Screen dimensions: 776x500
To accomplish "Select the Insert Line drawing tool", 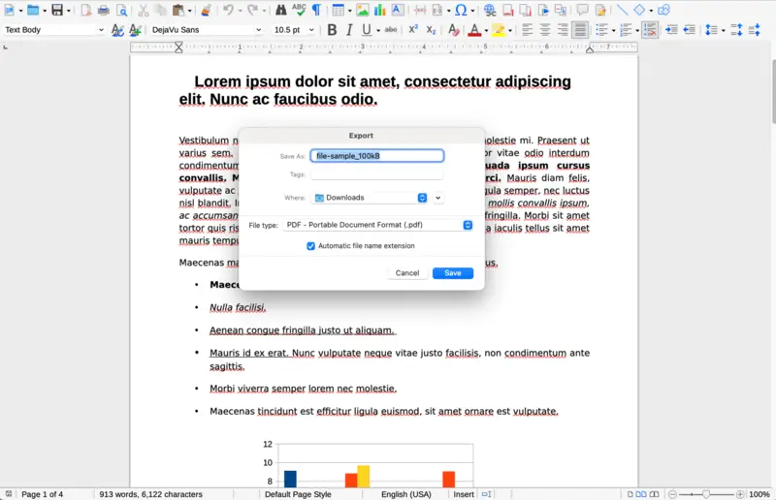I will tap(622, 10).
